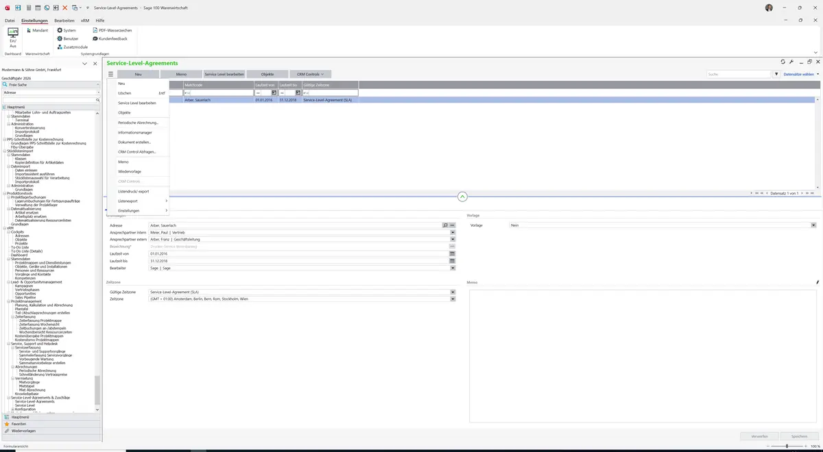Open the Datei menu tab
823x452 pixels.
[10, 21]
